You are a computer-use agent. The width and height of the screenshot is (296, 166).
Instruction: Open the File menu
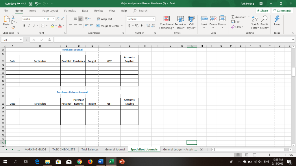pyautogui.click(x=6, y=11)
